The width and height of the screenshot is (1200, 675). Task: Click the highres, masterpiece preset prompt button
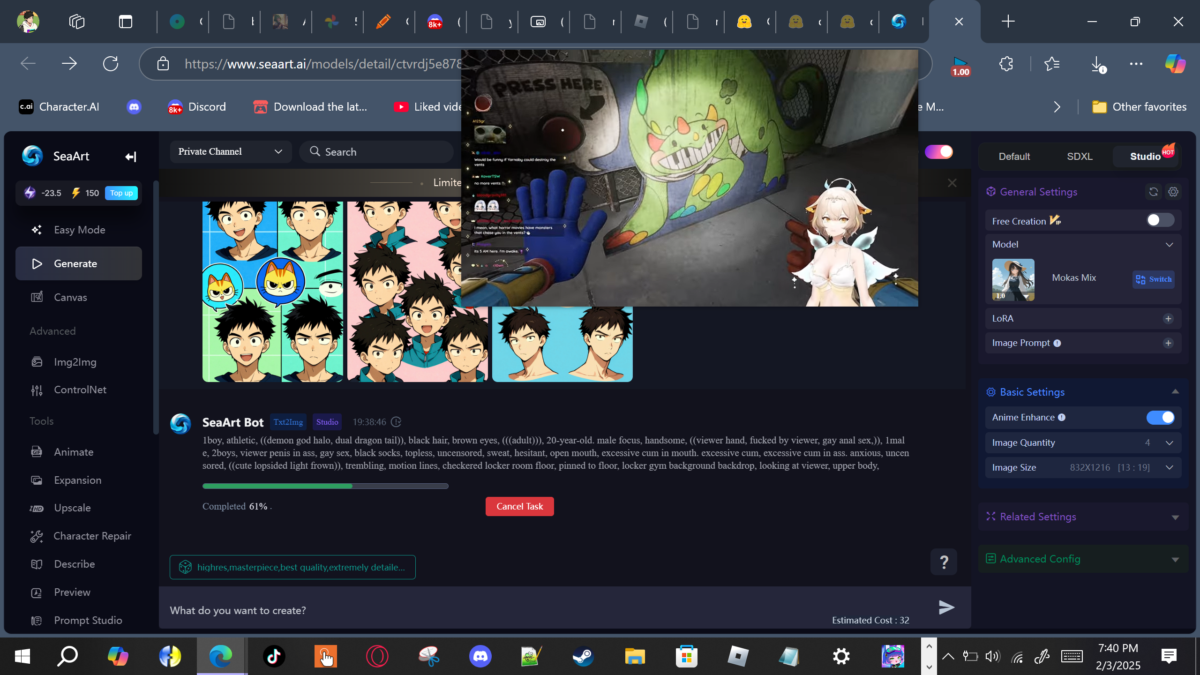click(292, 567)
